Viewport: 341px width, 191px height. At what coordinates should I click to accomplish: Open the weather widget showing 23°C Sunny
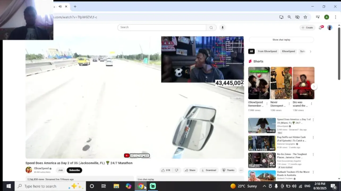tap(244, 186)
